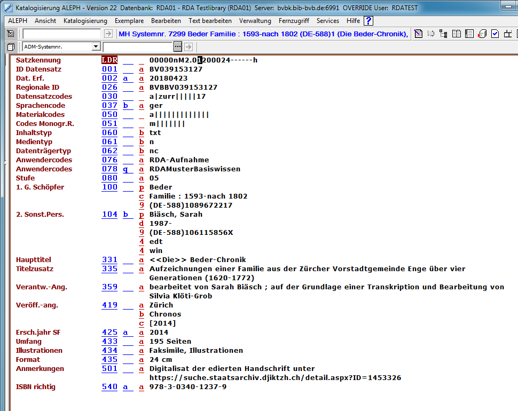Screen dimensions: 518x411
Task: Open the Exemplare menu
Action: click(129, 21)
